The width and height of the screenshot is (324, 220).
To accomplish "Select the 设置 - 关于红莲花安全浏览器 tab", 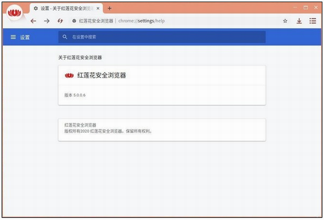I will pyautogui.click(x=66, y=8).
